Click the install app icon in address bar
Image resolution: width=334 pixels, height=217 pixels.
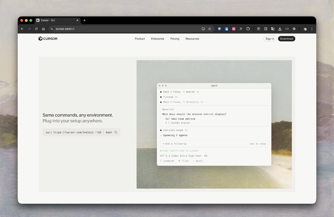(x=203, y=29)
